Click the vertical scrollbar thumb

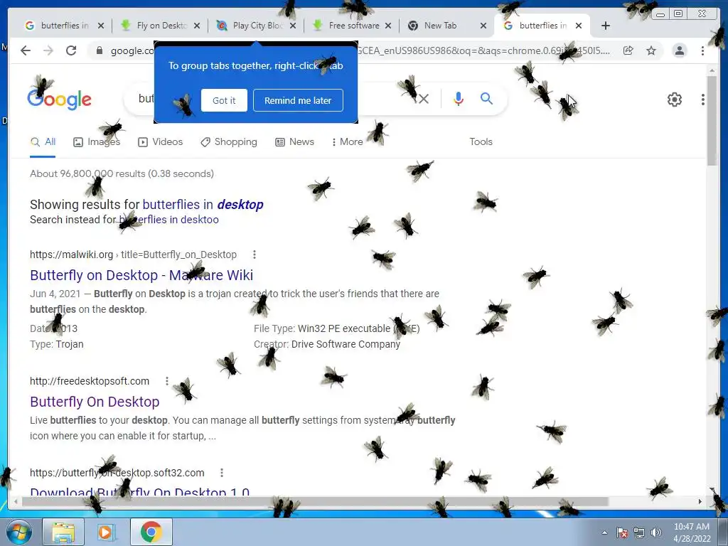point(712,119)
